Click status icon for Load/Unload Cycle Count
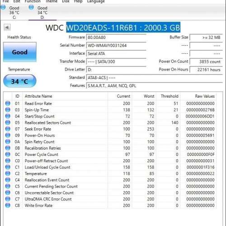This screenshot has width=226, height=226. (x=8, y=167)
